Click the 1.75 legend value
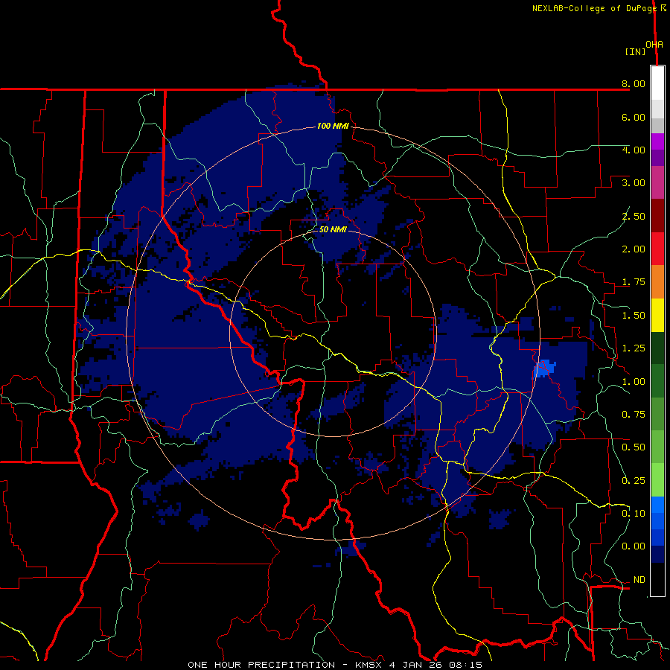670x670 pixels. 634,282
